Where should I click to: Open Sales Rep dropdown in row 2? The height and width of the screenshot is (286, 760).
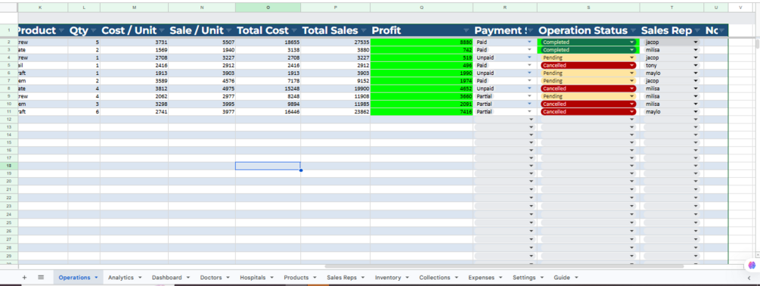[696, 42]
